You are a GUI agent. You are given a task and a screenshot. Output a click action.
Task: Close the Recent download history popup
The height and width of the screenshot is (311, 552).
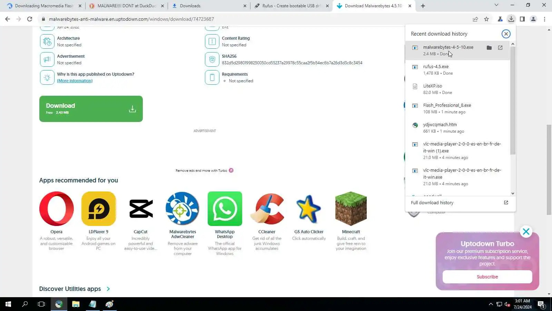pos(506,34)
